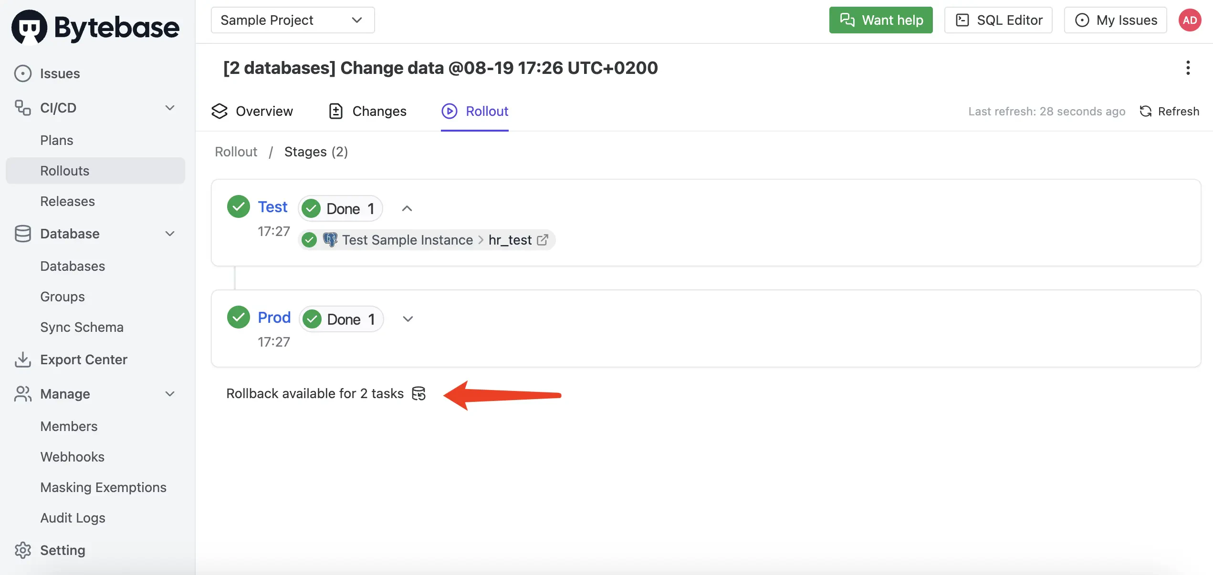The width and height of the screenshot is (1213, 575).
Task: Click Rollout breadcrumb link
Action: pyautogui.click(x=236, y=152)
